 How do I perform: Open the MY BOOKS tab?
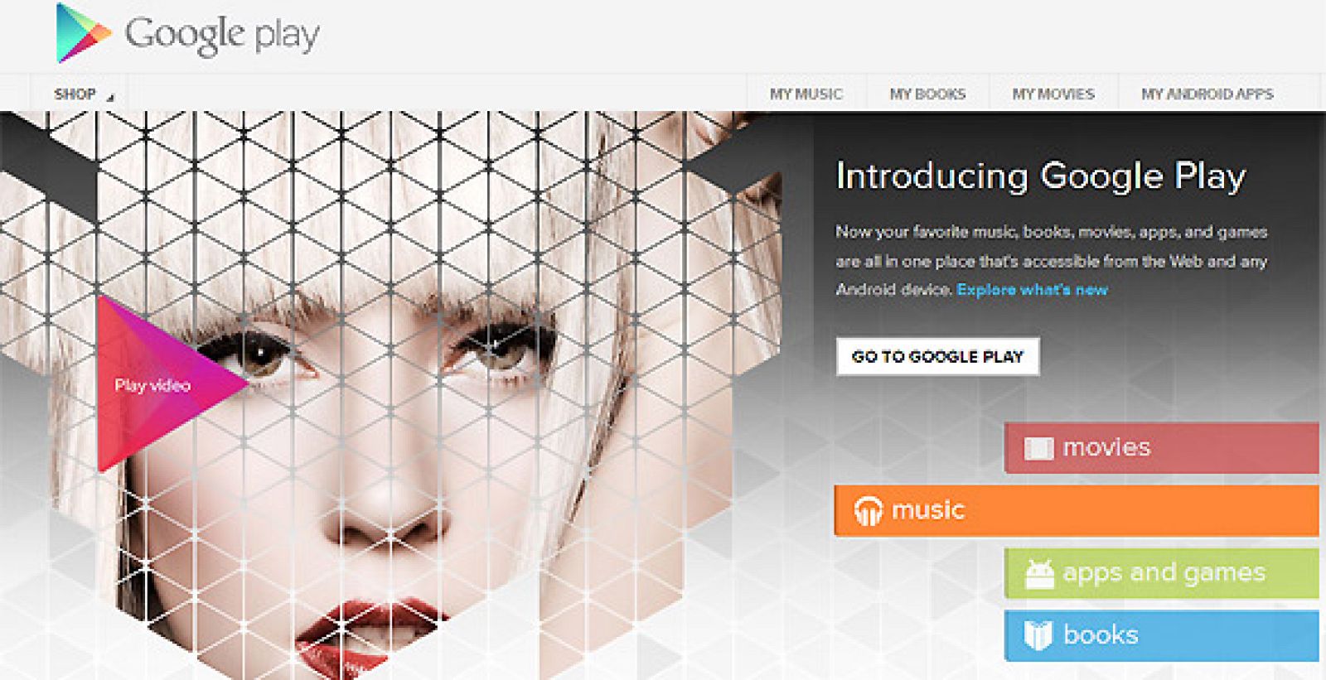pos(927,94)
